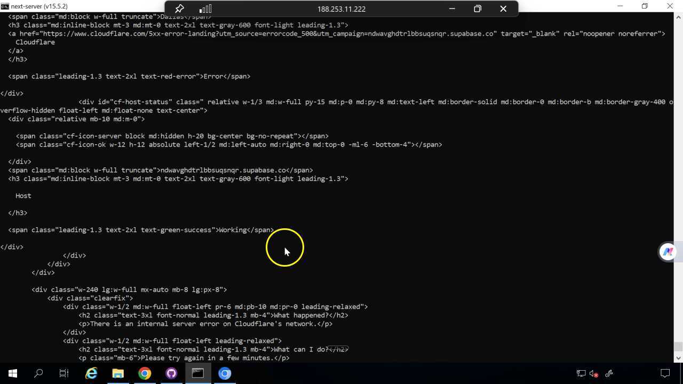Open File Explorer from the taskbar
683x384 pixels.
(118, 373)
